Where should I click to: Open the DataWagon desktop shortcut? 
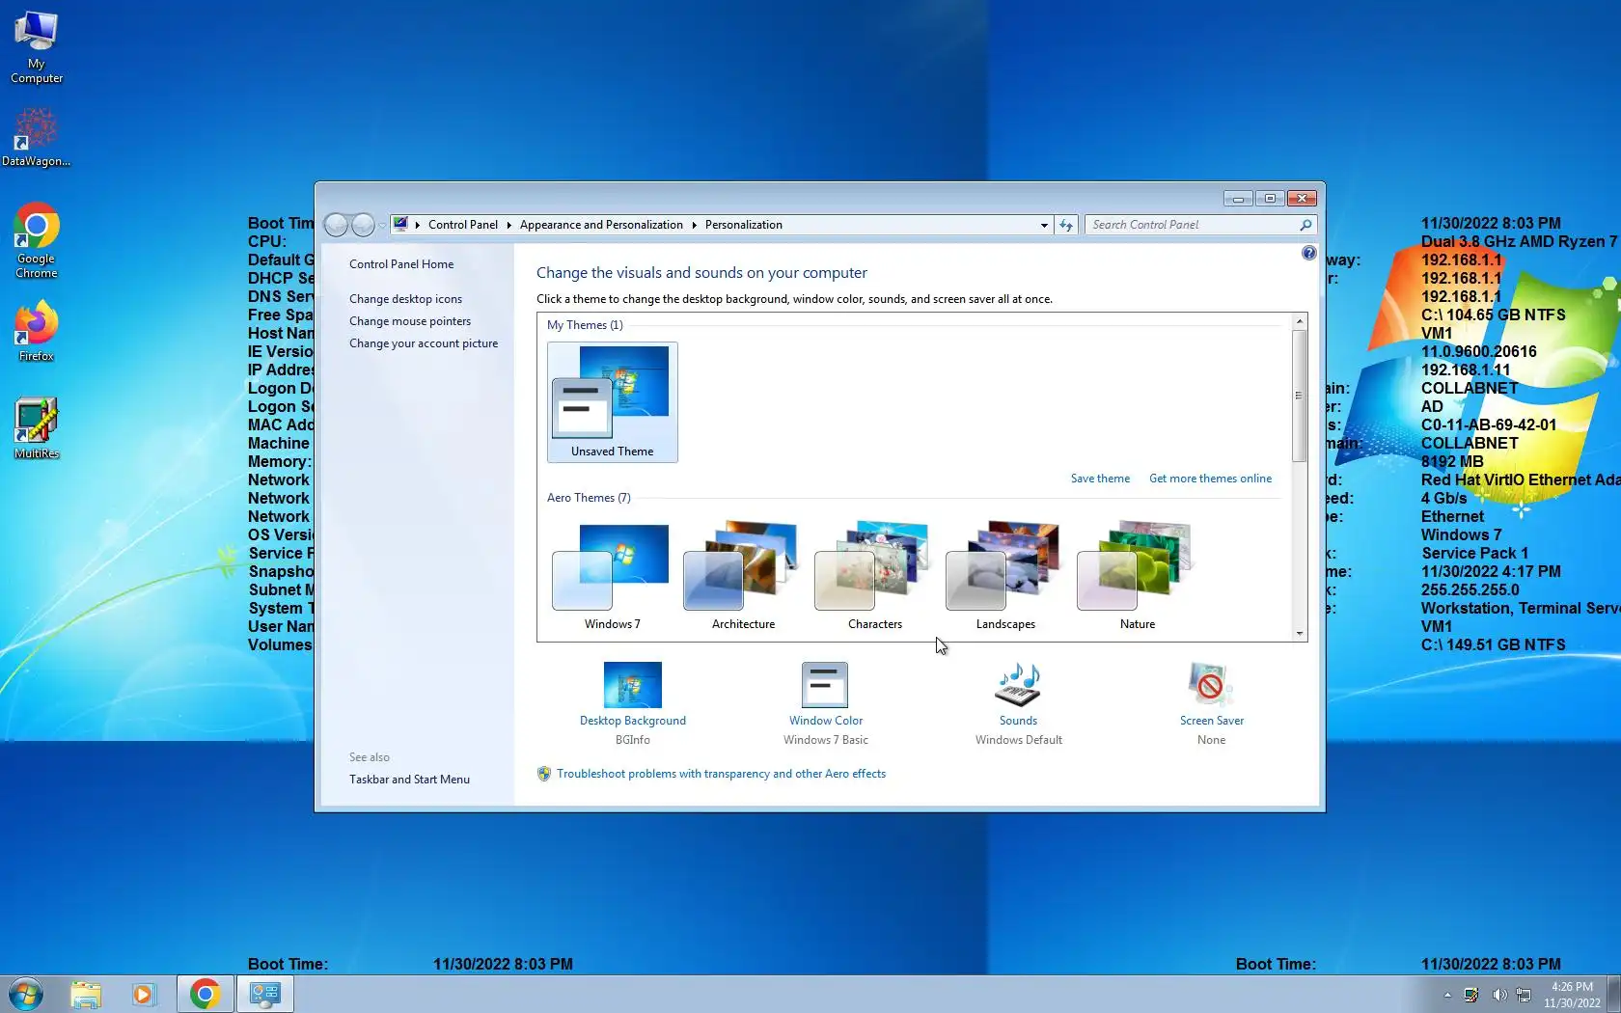coord(36,137)
